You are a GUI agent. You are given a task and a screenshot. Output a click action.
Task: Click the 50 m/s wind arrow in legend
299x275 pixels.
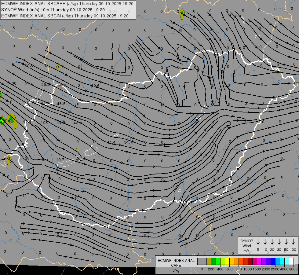click(286, 242)
